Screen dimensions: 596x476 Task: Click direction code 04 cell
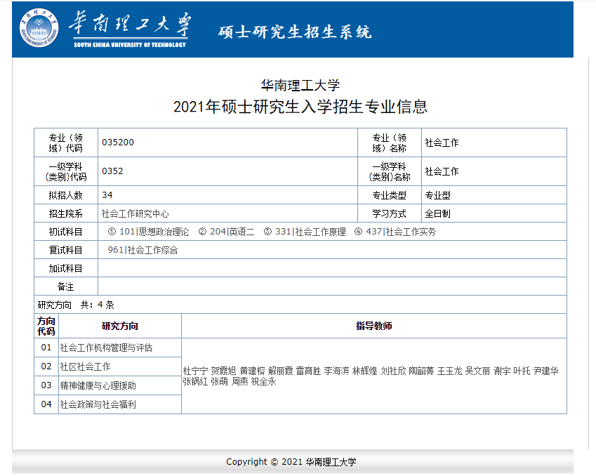coord(46,404)
